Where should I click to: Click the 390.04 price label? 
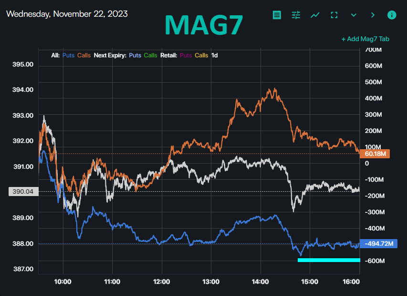tap(23, 192)
